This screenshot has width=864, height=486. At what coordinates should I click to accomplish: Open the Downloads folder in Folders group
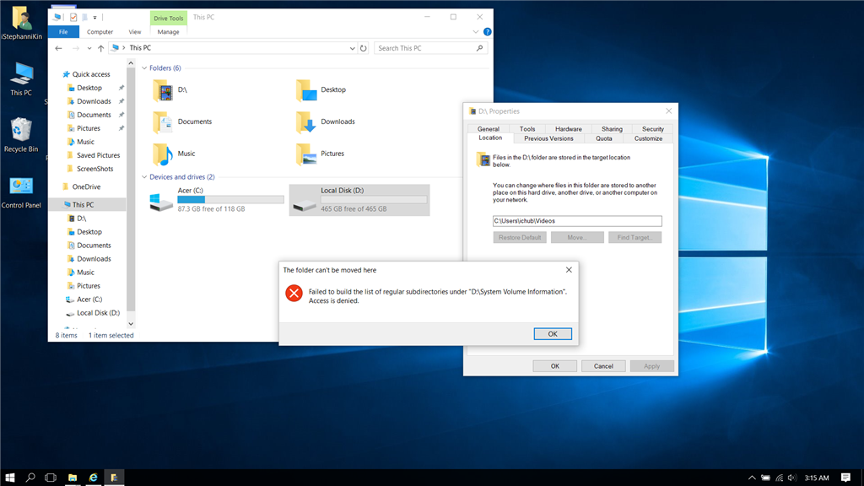326,121
